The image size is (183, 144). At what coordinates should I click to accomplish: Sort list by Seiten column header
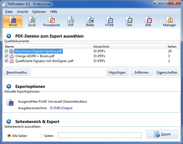[x=173, y=46]
